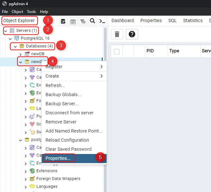Screen dimensions: 211x192
Task: Open the View Data table icon
Action: pos(73,21)
